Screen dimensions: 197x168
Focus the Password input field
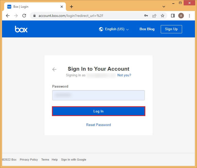pos(98,95)
